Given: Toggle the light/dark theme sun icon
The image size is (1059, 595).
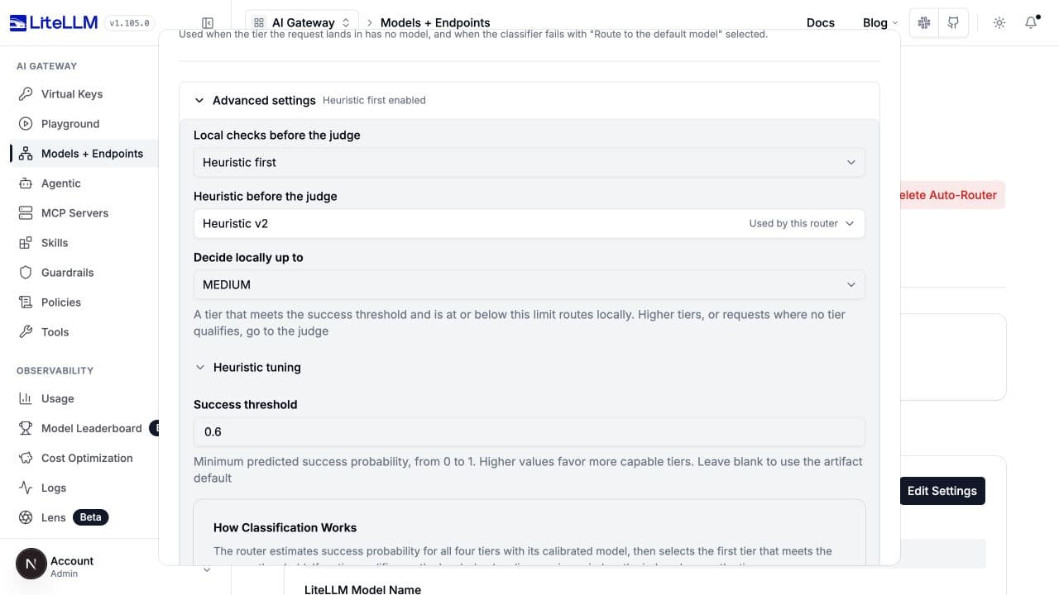Looking at the screenshot, I should coord(999,23).
